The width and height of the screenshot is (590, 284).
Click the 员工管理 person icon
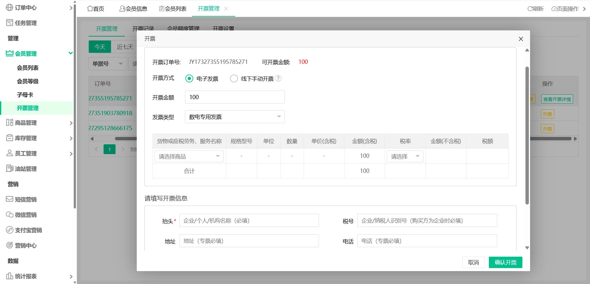pos(10,153)
